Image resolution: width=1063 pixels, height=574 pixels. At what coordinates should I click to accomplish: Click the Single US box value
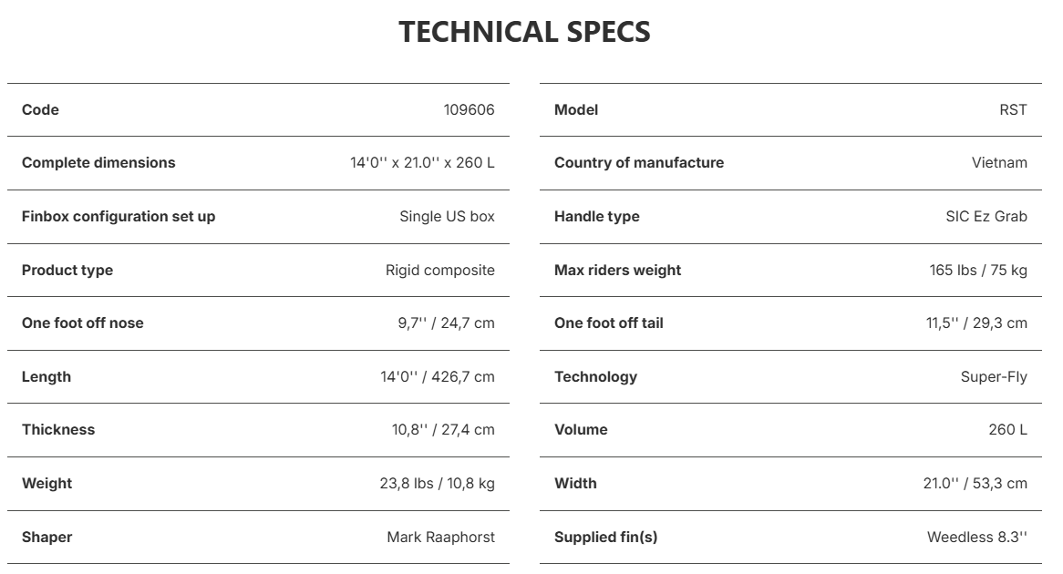point(447,216)
